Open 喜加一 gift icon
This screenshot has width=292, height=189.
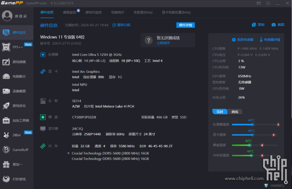pyautogui.click(x=6, y=165)
